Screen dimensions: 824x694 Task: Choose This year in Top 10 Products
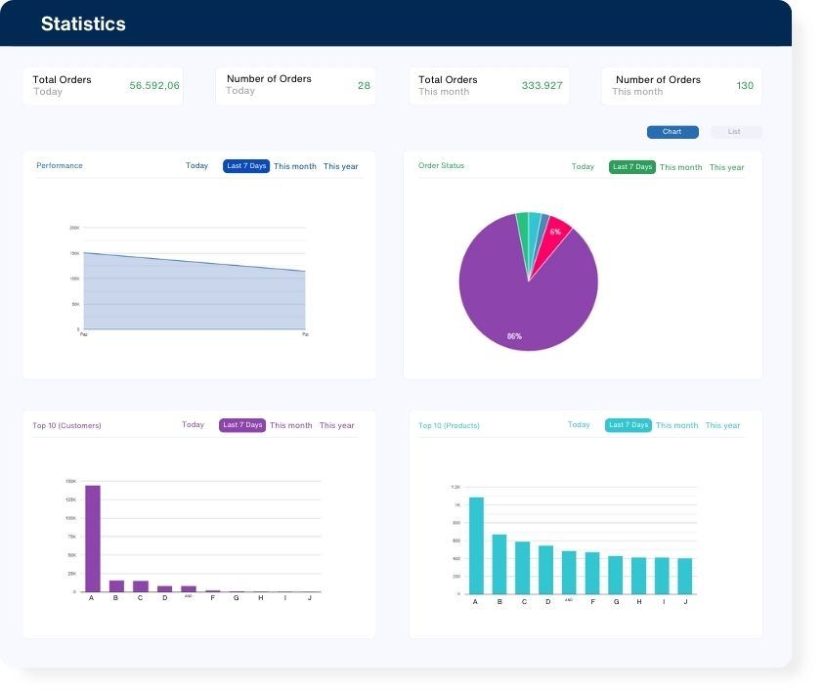pos(722,425)
